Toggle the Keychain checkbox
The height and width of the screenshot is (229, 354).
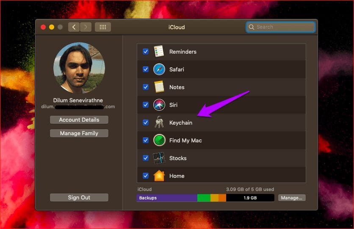tap(146, 123)
